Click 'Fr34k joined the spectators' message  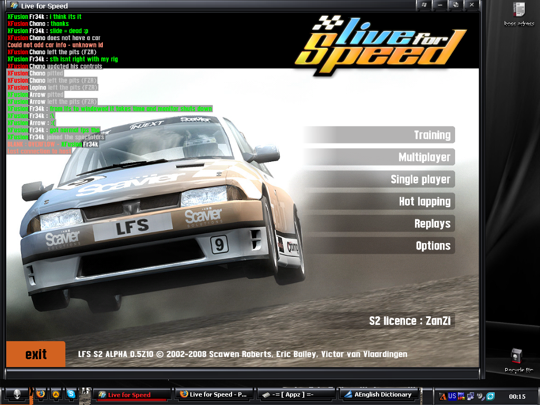(56, 137)
